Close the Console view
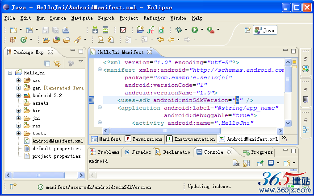 click(x=229, y=152)
